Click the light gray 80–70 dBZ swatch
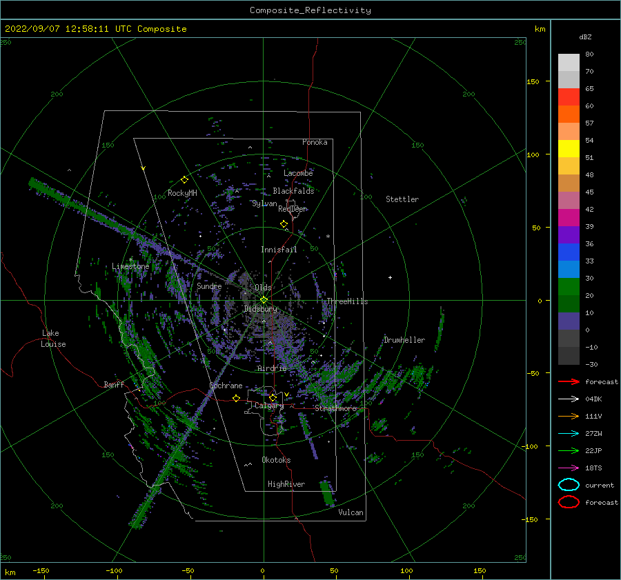621x580 pixels. 569,63
